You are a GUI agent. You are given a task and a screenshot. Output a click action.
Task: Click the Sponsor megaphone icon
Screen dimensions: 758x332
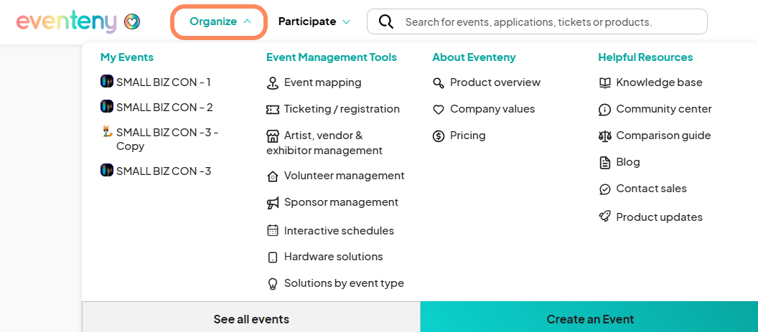(x=273, y=203)
